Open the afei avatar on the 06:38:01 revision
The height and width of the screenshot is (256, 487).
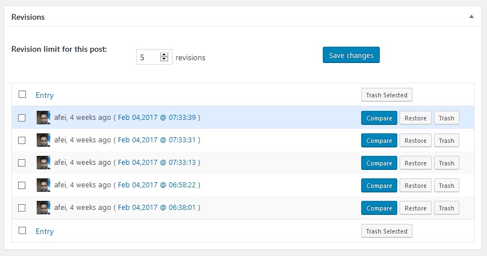click(x=43, y=208)
